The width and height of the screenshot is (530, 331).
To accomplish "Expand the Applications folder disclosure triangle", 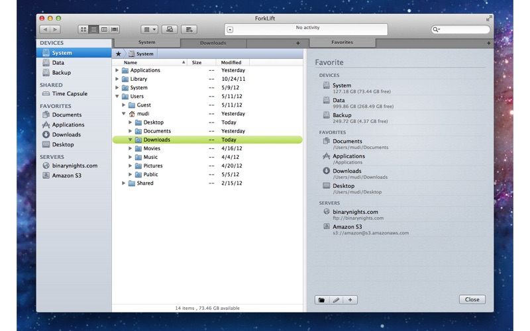I will click(117, 70).
